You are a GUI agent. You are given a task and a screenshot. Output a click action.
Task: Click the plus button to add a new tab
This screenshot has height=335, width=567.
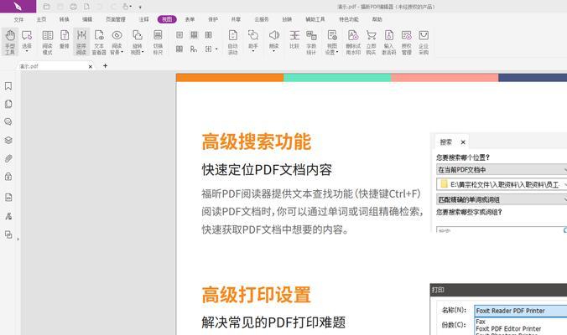click(105, 65)
